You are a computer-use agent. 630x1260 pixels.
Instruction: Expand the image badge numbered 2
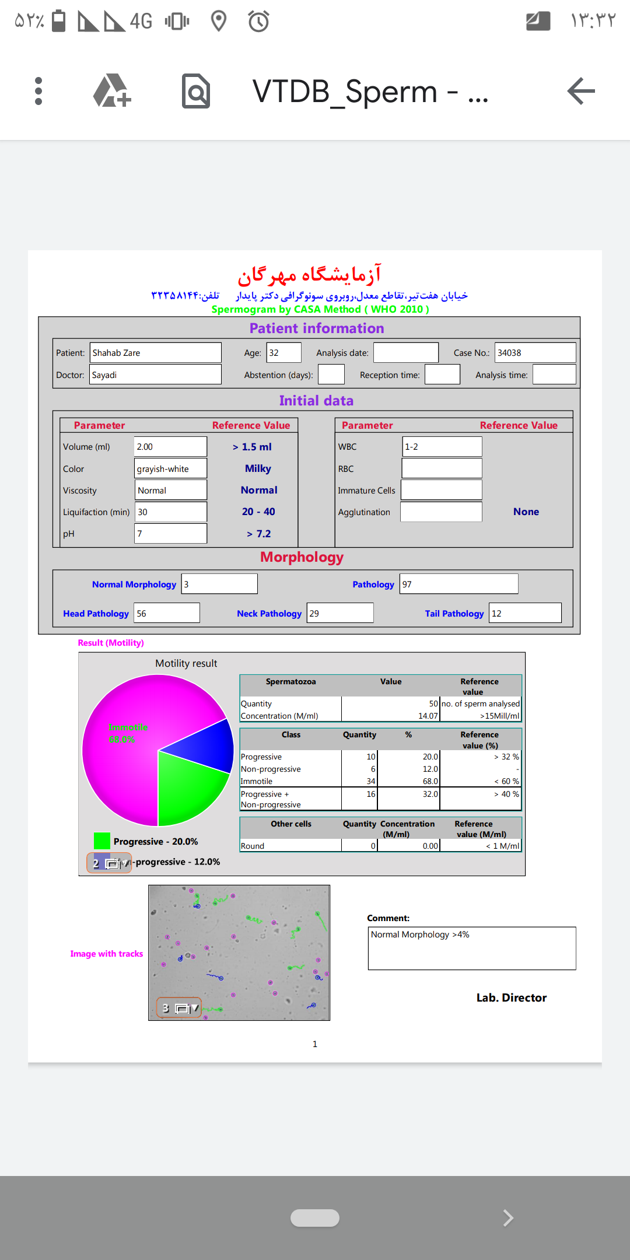point(109,863)
